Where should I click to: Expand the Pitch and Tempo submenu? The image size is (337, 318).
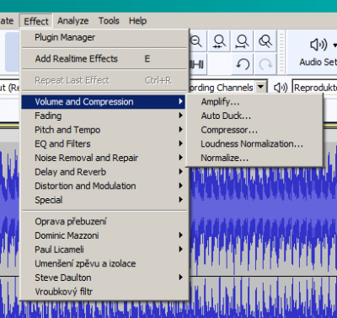point(104,130)
